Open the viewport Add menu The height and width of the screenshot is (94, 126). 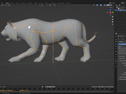click(6, 5)
